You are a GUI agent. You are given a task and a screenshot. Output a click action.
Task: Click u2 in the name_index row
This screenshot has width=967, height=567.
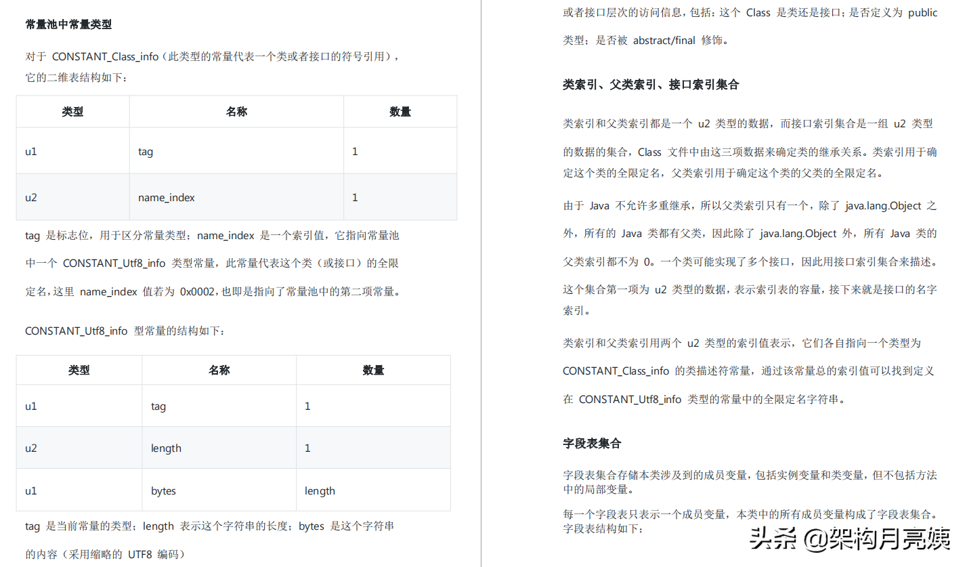point(31,198)
